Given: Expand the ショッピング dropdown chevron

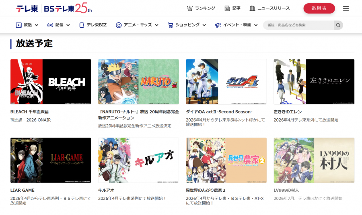Looking at the screenshot, I should pos(204,25).
